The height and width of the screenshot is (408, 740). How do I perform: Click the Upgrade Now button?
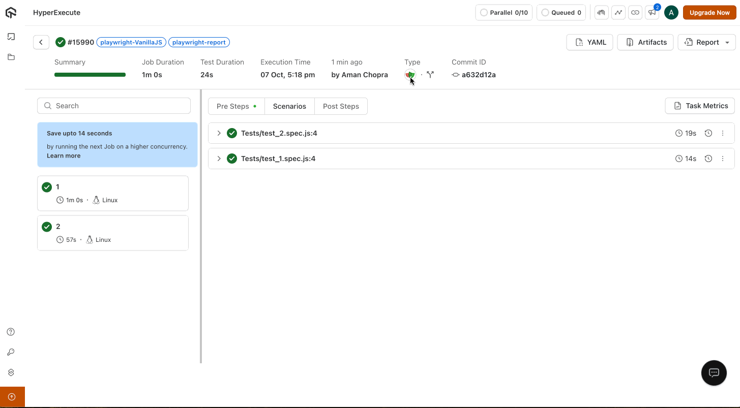coord(709,13)
